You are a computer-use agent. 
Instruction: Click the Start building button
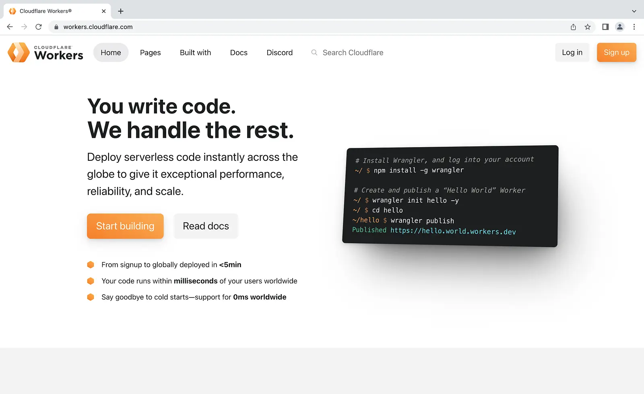coord(125,226)
